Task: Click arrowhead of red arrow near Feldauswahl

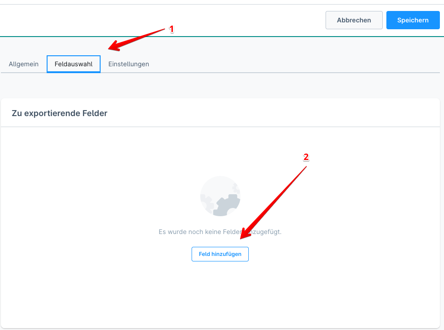Action: 111,48
